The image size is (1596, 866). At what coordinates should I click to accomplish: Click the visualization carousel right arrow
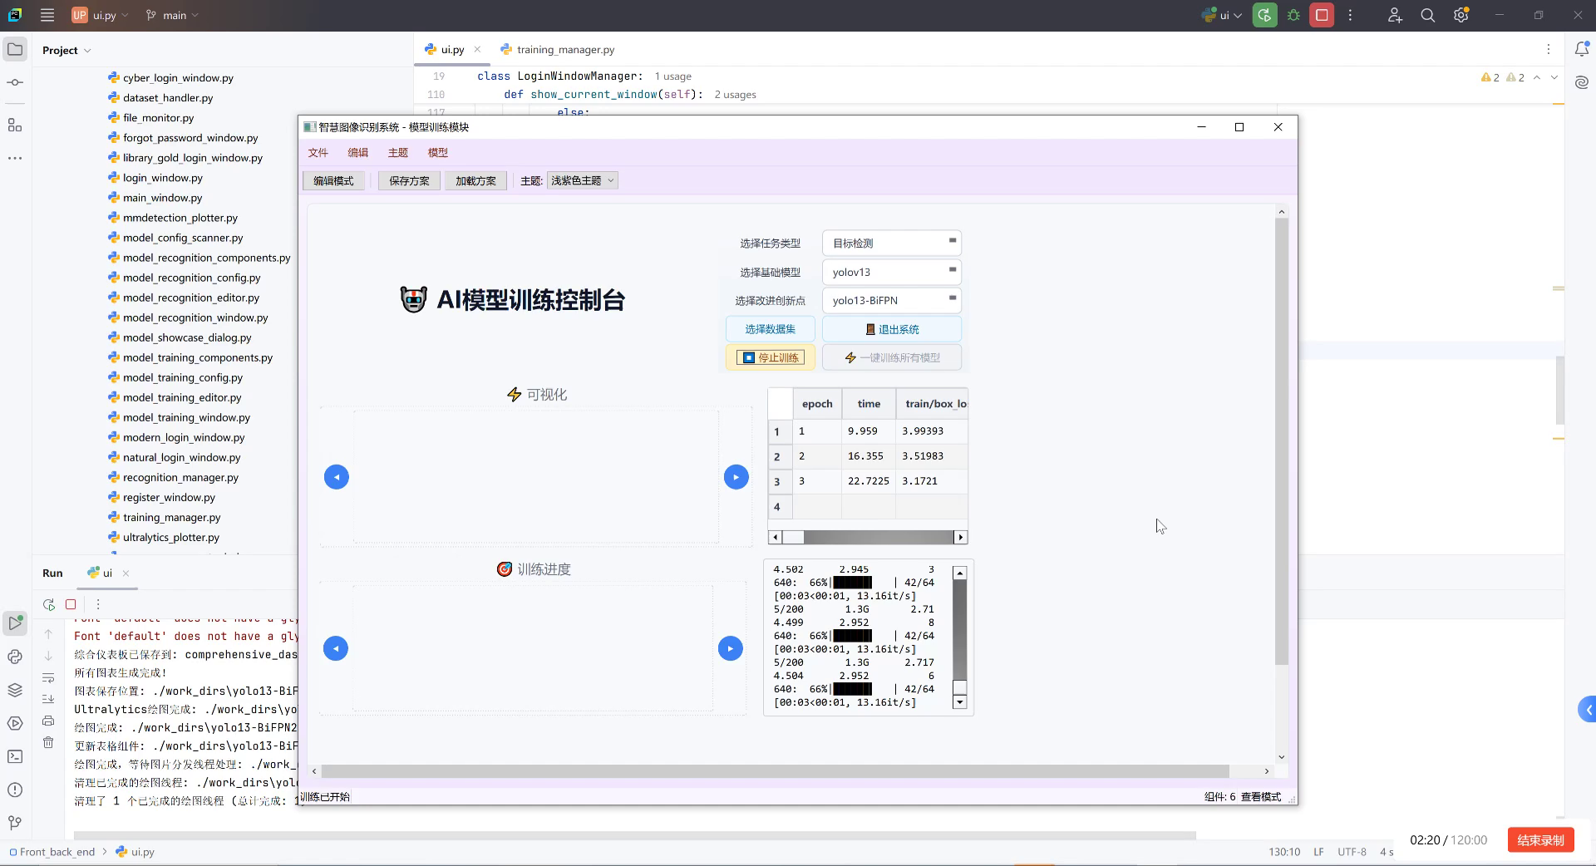(736, 477)
